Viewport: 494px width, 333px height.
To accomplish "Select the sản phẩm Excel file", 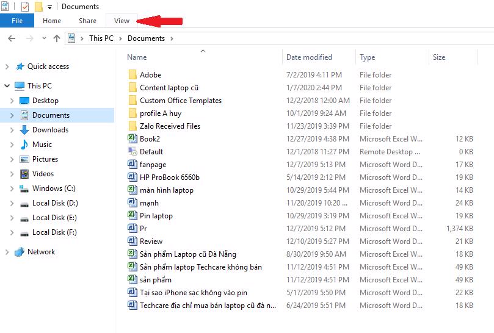I will pos(156,280).
